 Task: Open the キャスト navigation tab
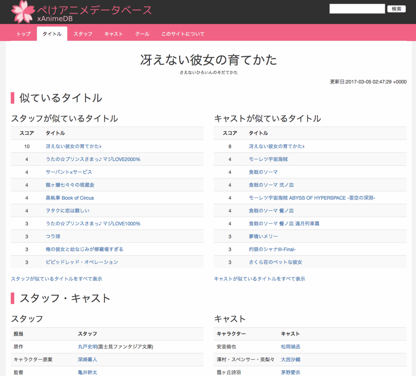pos(114,34)
